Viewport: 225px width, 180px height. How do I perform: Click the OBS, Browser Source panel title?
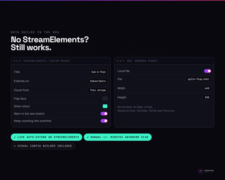pos(142,61)
